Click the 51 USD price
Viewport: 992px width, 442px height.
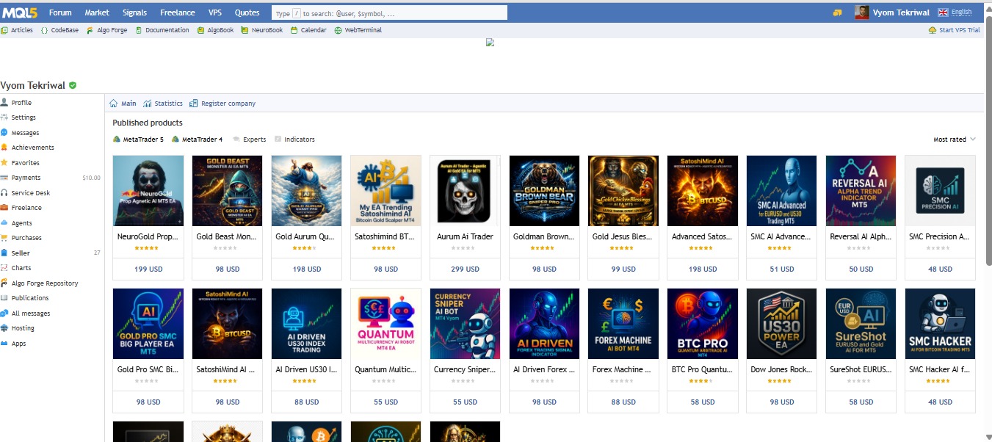782,269
